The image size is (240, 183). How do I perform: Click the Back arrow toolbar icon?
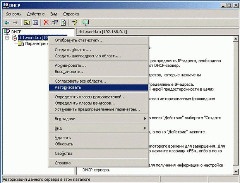[x=7, y=22]
